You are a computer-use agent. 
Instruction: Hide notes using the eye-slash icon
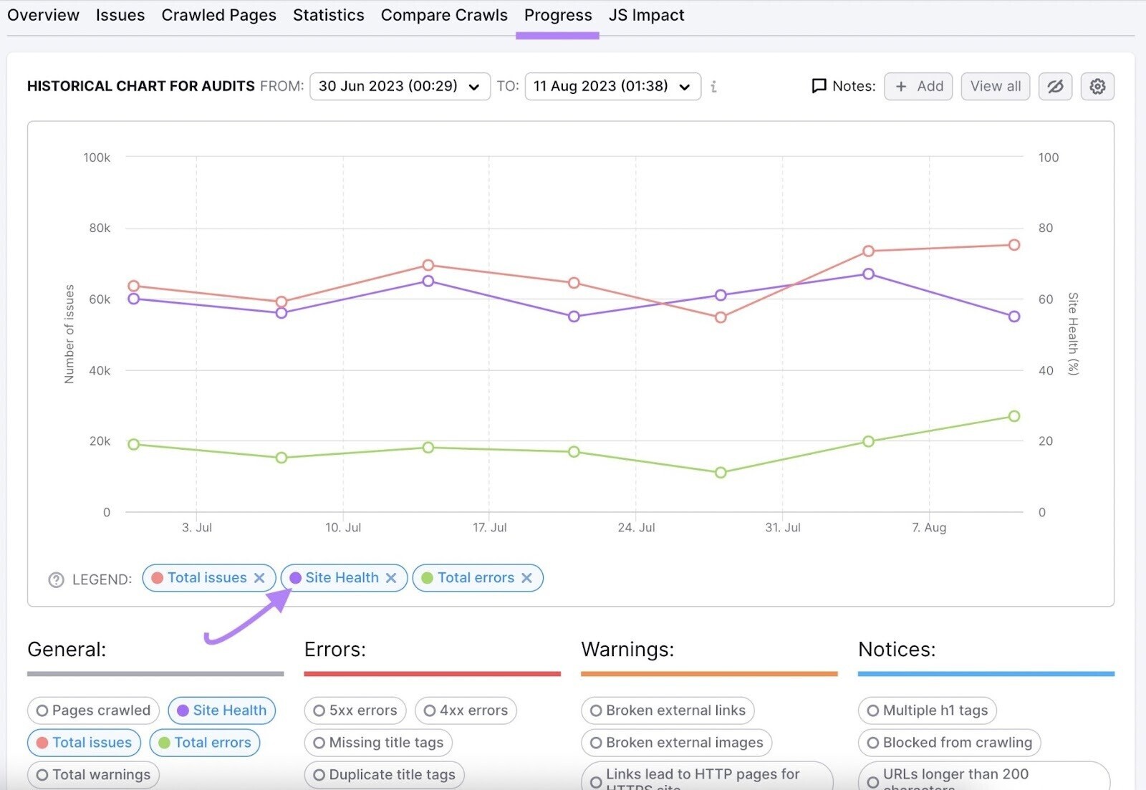click(1054, 86)
